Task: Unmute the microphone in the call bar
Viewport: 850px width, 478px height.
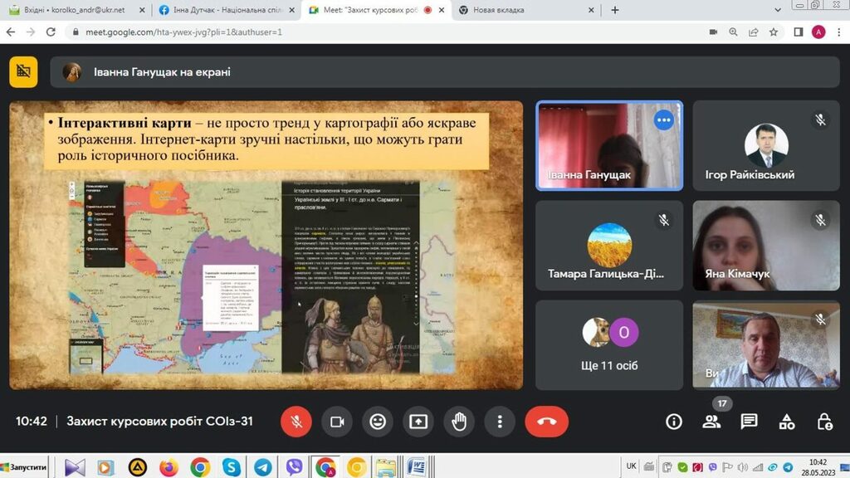Action: coord(296,422)
